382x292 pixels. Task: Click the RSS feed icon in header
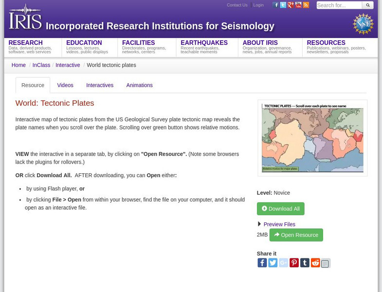pyautogui.click(x=306, y=5)
